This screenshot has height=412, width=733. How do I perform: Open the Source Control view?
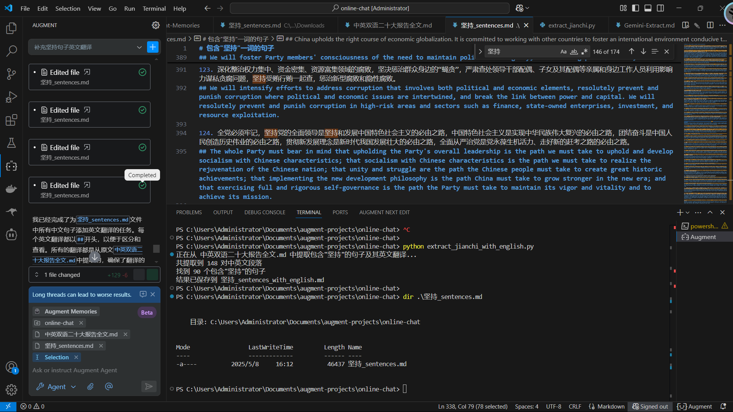tap(11, 74)
